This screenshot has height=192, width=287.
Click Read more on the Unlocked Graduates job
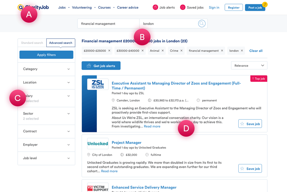109,171
